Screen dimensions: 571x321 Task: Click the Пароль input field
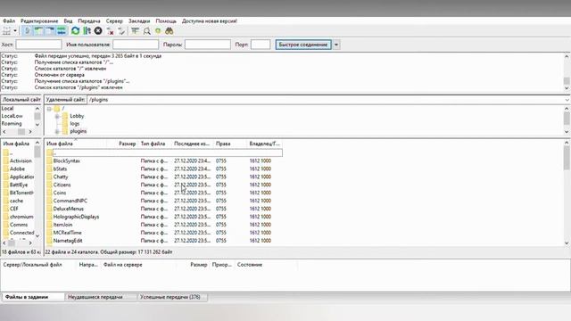click(208, 45)
